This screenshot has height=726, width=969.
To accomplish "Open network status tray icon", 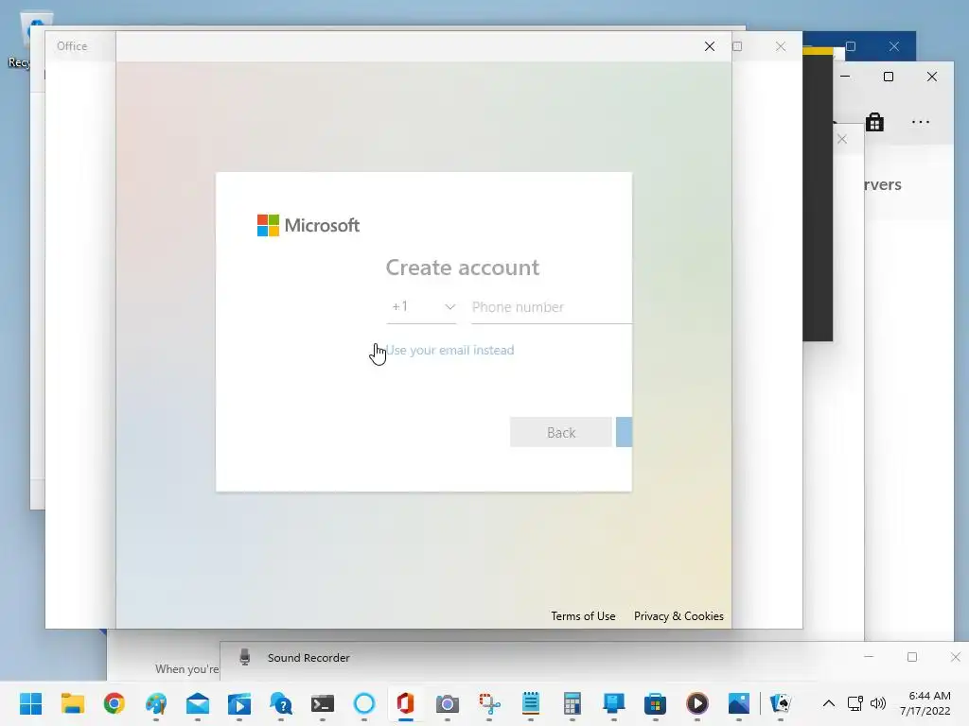I will tap(854, 703).
